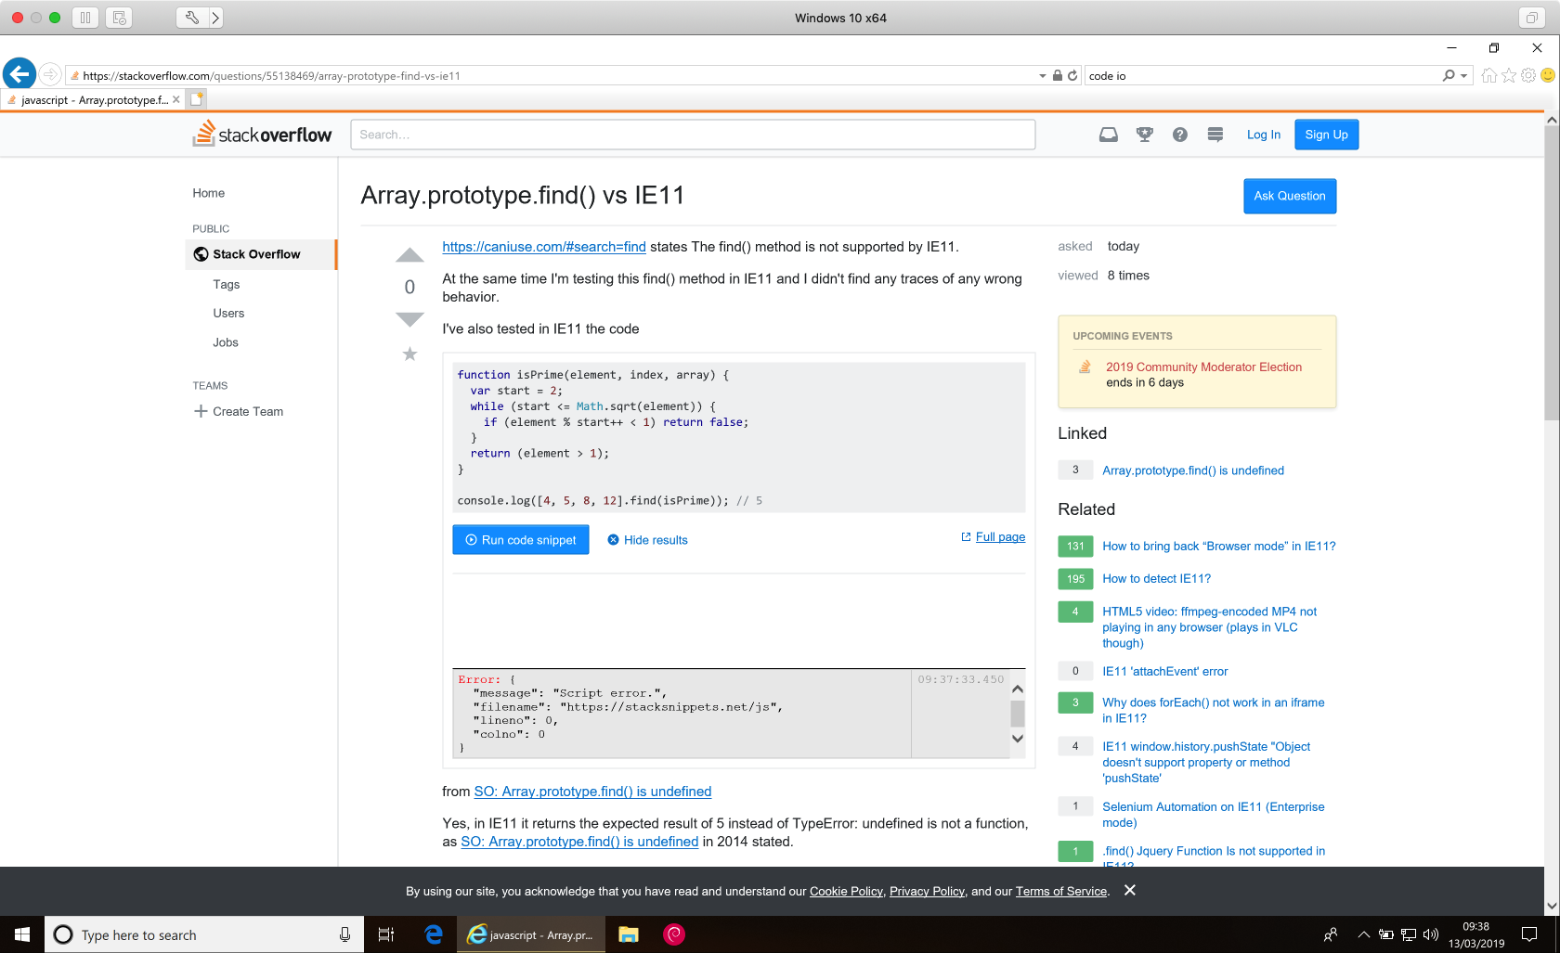Open the IE11 window.history.pushState question
1560x953 pixels.
[1206, 763]
